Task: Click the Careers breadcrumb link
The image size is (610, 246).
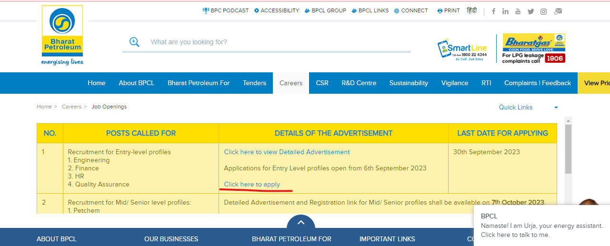Action: 71,107
